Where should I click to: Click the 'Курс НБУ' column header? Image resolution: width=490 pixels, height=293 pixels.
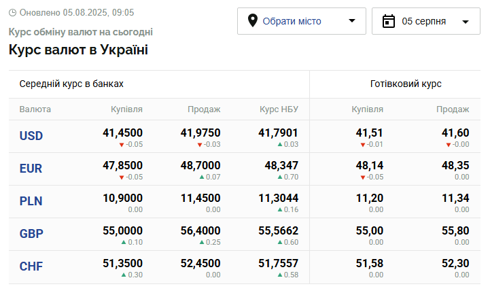pos(279,109)
